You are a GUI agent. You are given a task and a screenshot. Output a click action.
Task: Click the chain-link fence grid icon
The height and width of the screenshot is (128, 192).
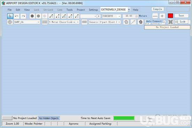pyautogui.click(x=45, y=22)
